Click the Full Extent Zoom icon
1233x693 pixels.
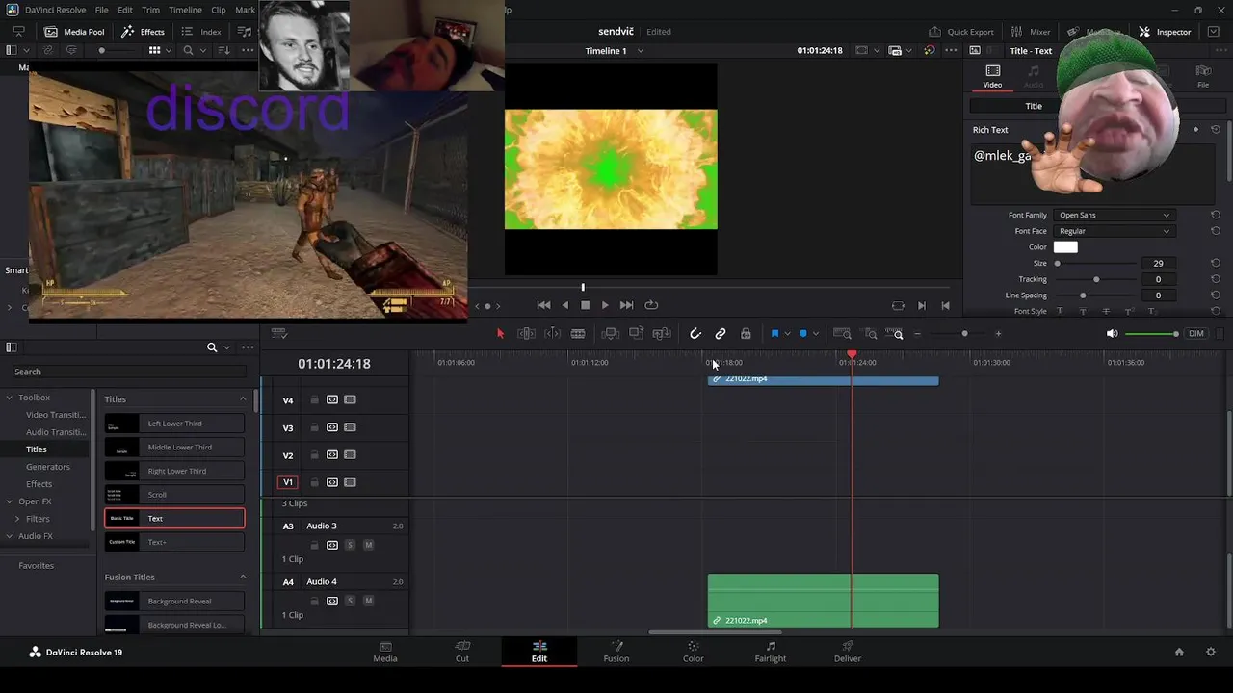[x=842, y=334]
